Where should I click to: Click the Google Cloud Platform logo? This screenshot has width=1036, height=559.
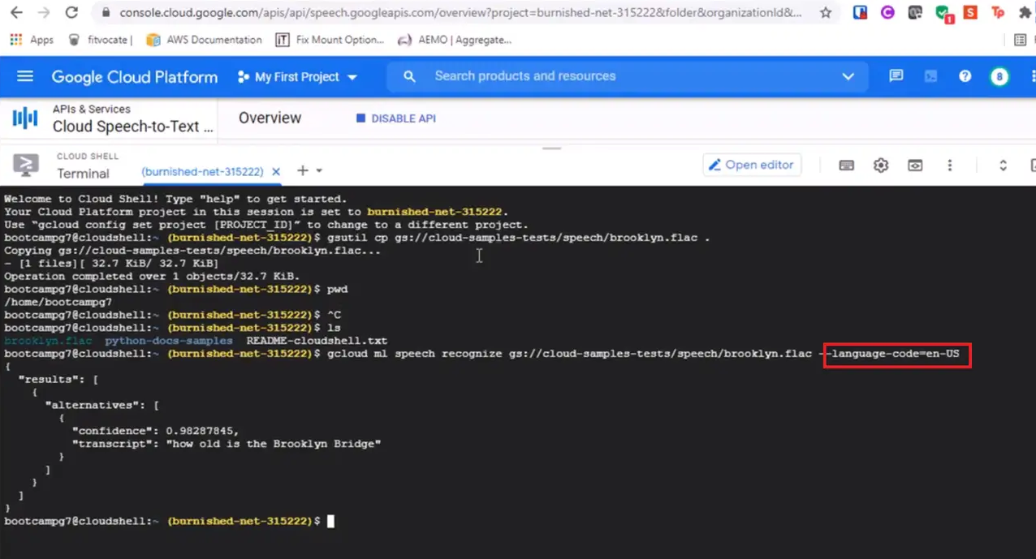[x=135, y=77]
